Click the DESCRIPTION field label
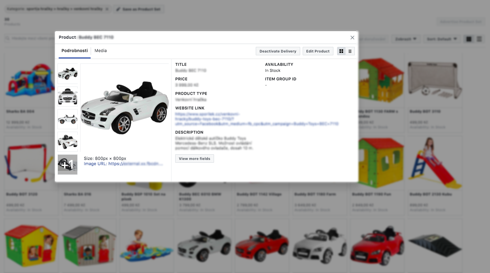Viewport: 490px width, 273px height. 189,132
